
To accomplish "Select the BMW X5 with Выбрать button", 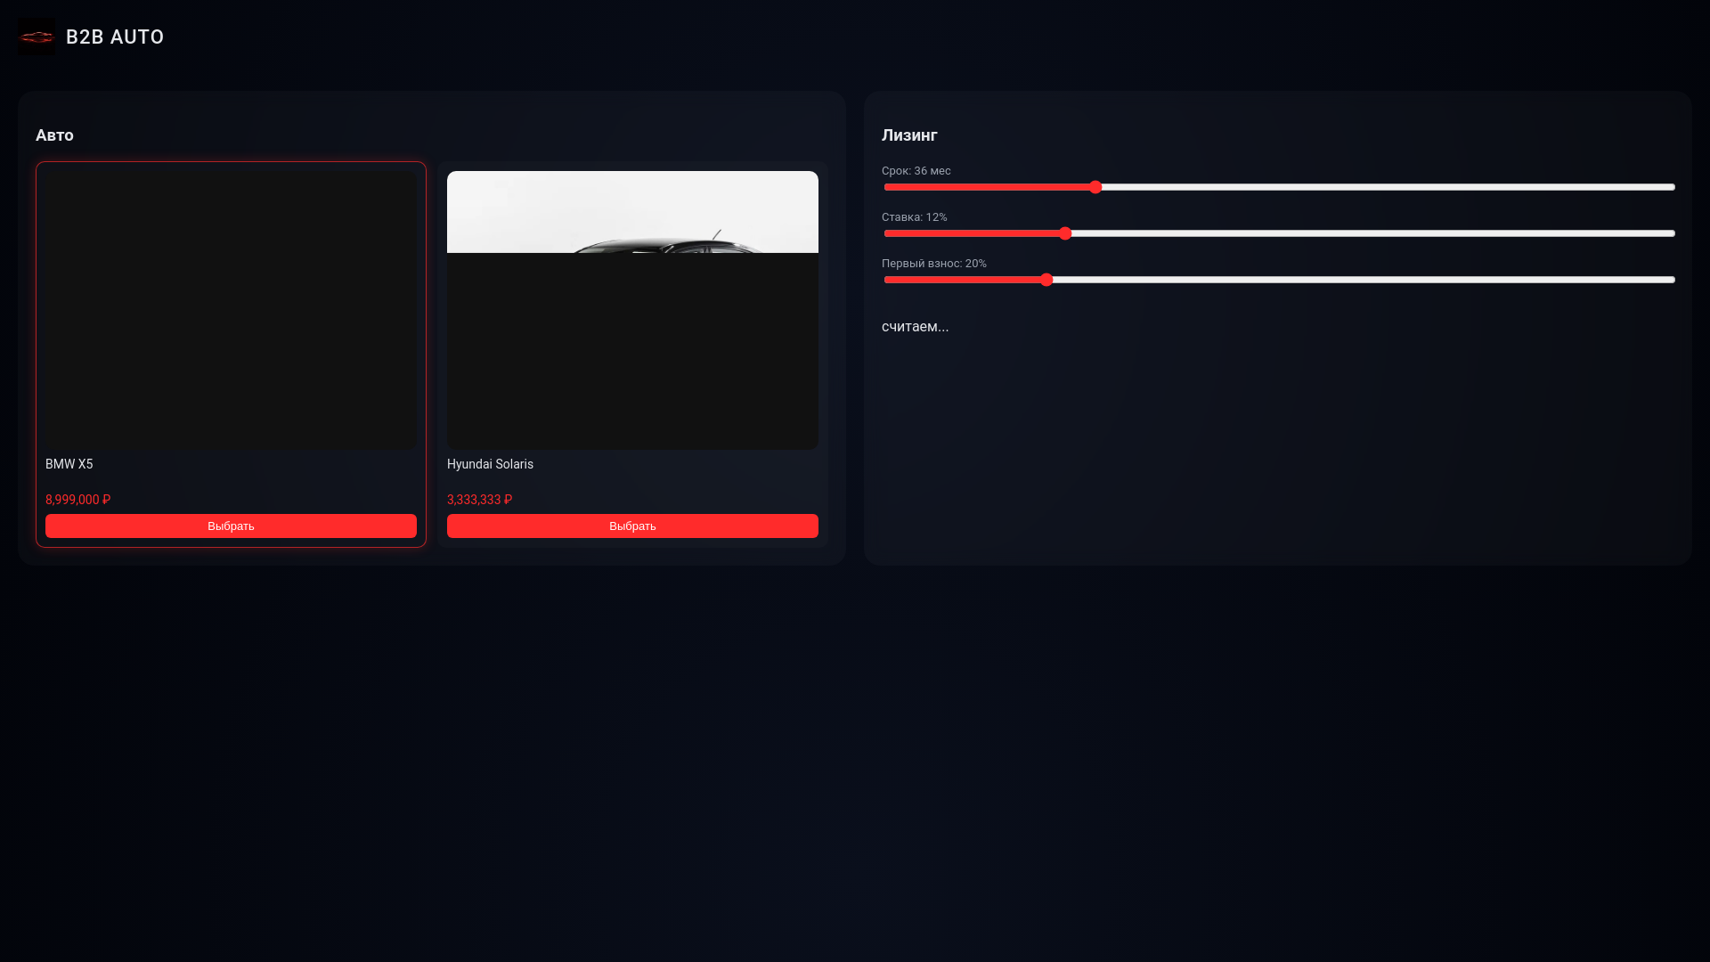I will coord(231,526).
